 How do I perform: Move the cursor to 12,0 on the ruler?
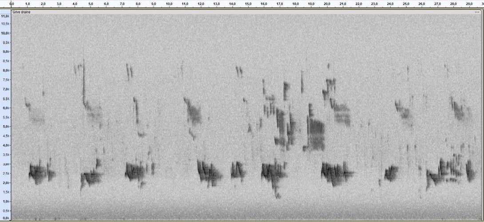pos(201,4)
